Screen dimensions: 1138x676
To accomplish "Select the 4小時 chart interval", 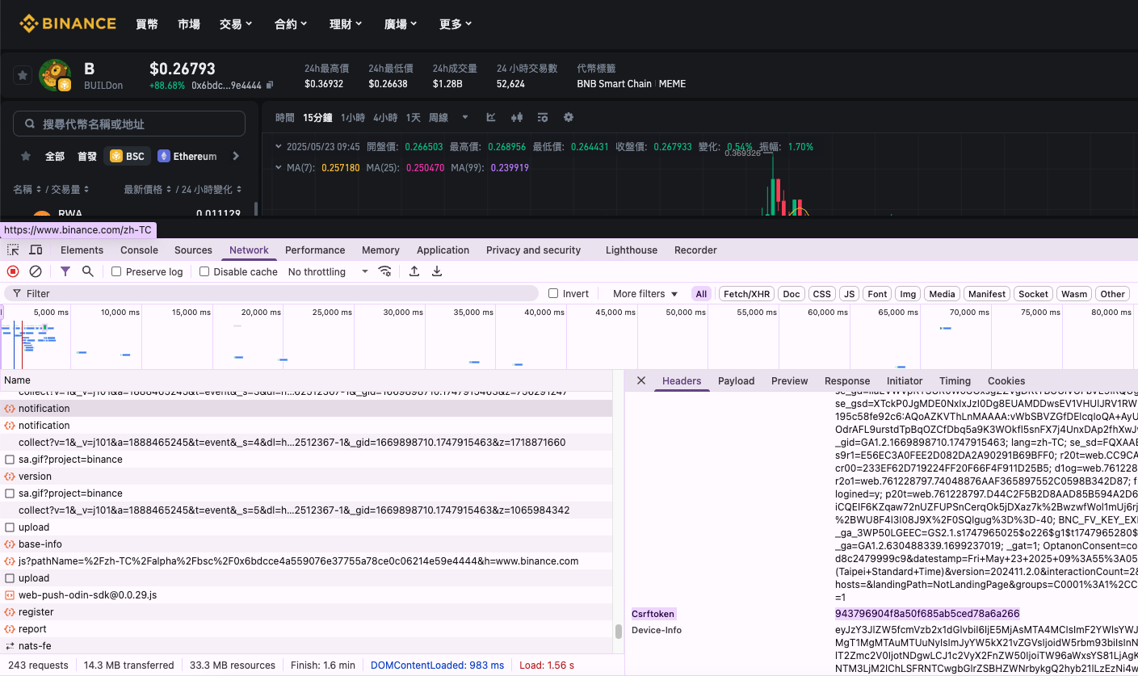I will (x=385, y=117).
